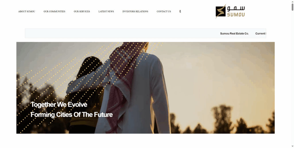Open the About Sumou menu
The image size is (294, 148).
[27, 11]
